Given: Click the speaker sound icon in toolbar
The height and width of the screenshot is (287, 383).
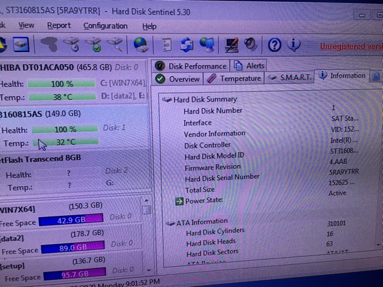Looking at the screenshot, I should [x=251, y=45].
